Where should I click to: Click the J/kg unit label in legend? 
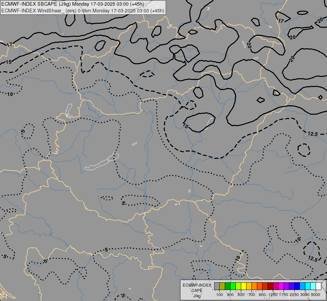coord(197,296)
